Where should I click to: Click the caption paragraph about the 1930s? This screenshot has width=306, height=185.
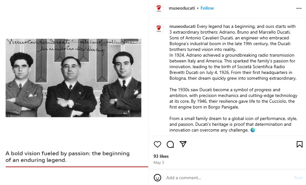coord(233,98)
